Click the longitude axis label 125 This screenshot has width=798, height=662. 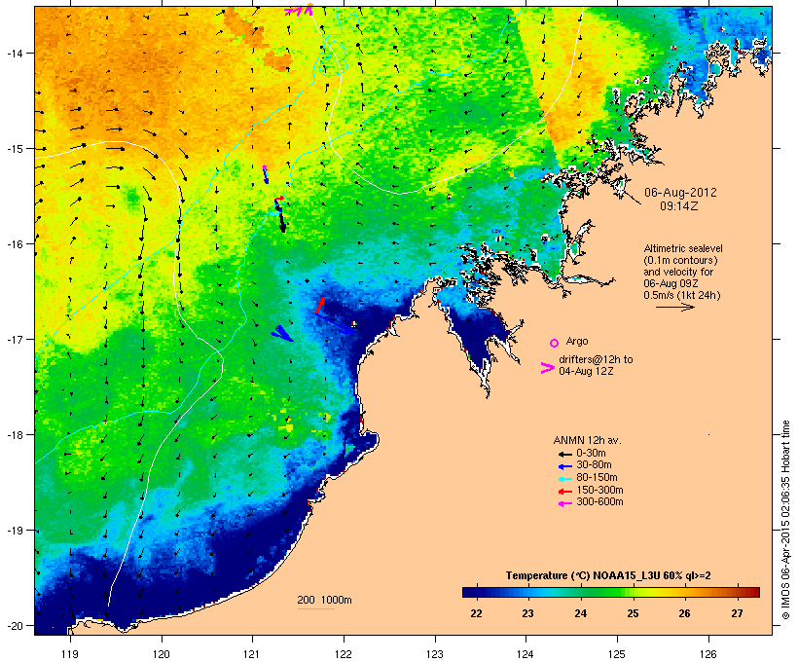click(x=617, y=653)
